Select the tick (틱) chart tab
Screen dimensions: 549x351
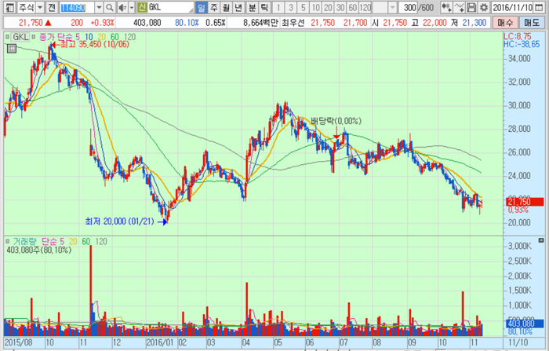coord(265,8)
